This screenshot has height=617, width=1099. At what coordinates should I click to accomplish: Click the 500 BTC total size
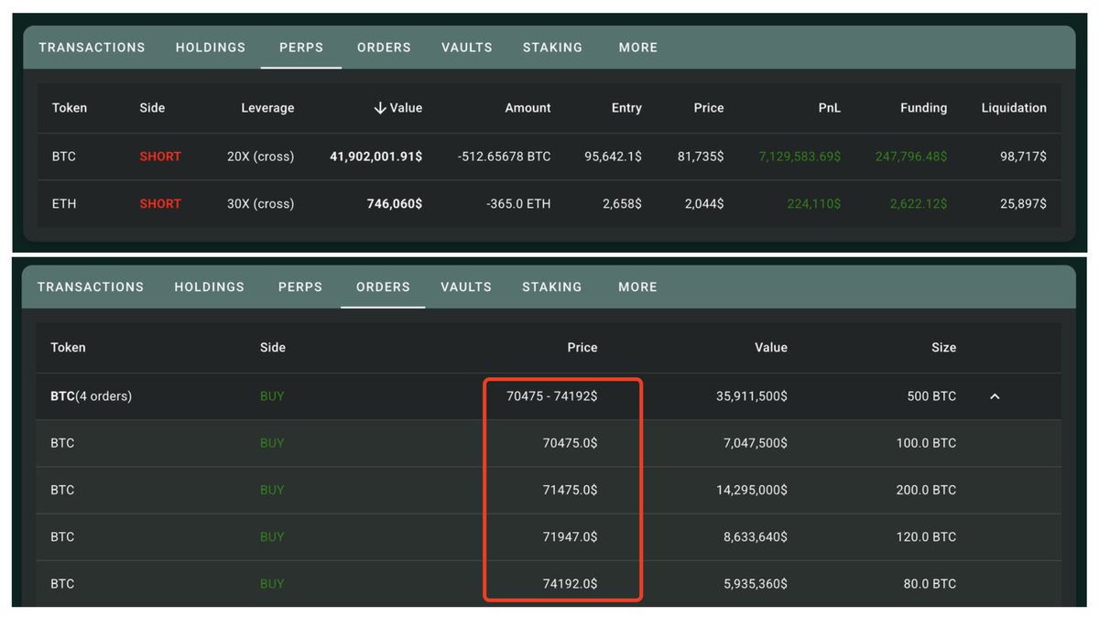930,396
